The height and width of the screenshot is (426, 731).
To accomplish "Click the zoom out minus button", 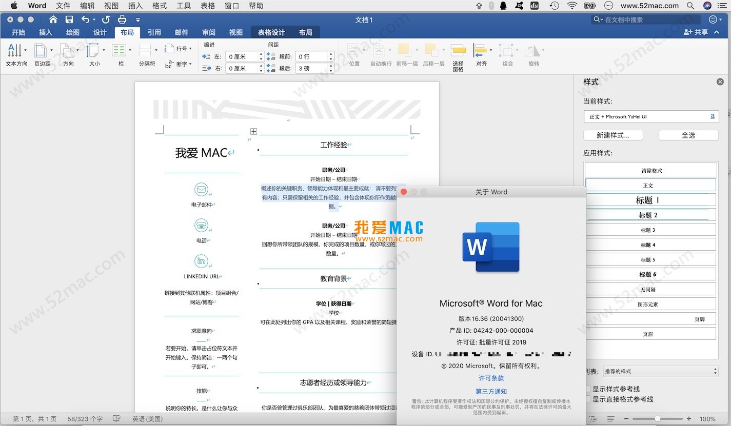I will click(627, 419).
